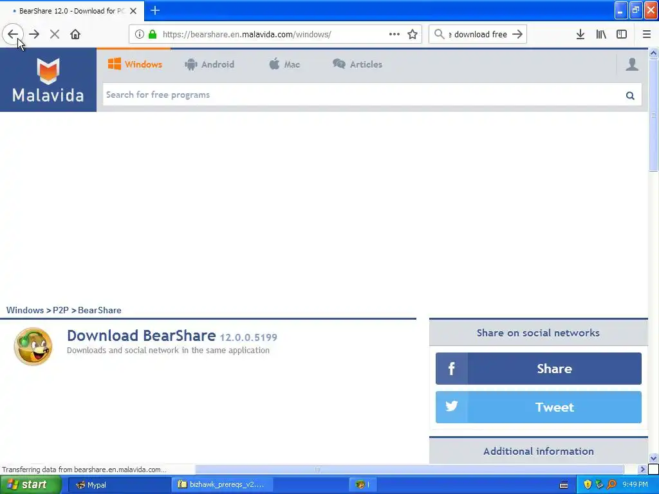Click the network connection tray icon
This screenshot has height=494, width=659.
point(599,485)
